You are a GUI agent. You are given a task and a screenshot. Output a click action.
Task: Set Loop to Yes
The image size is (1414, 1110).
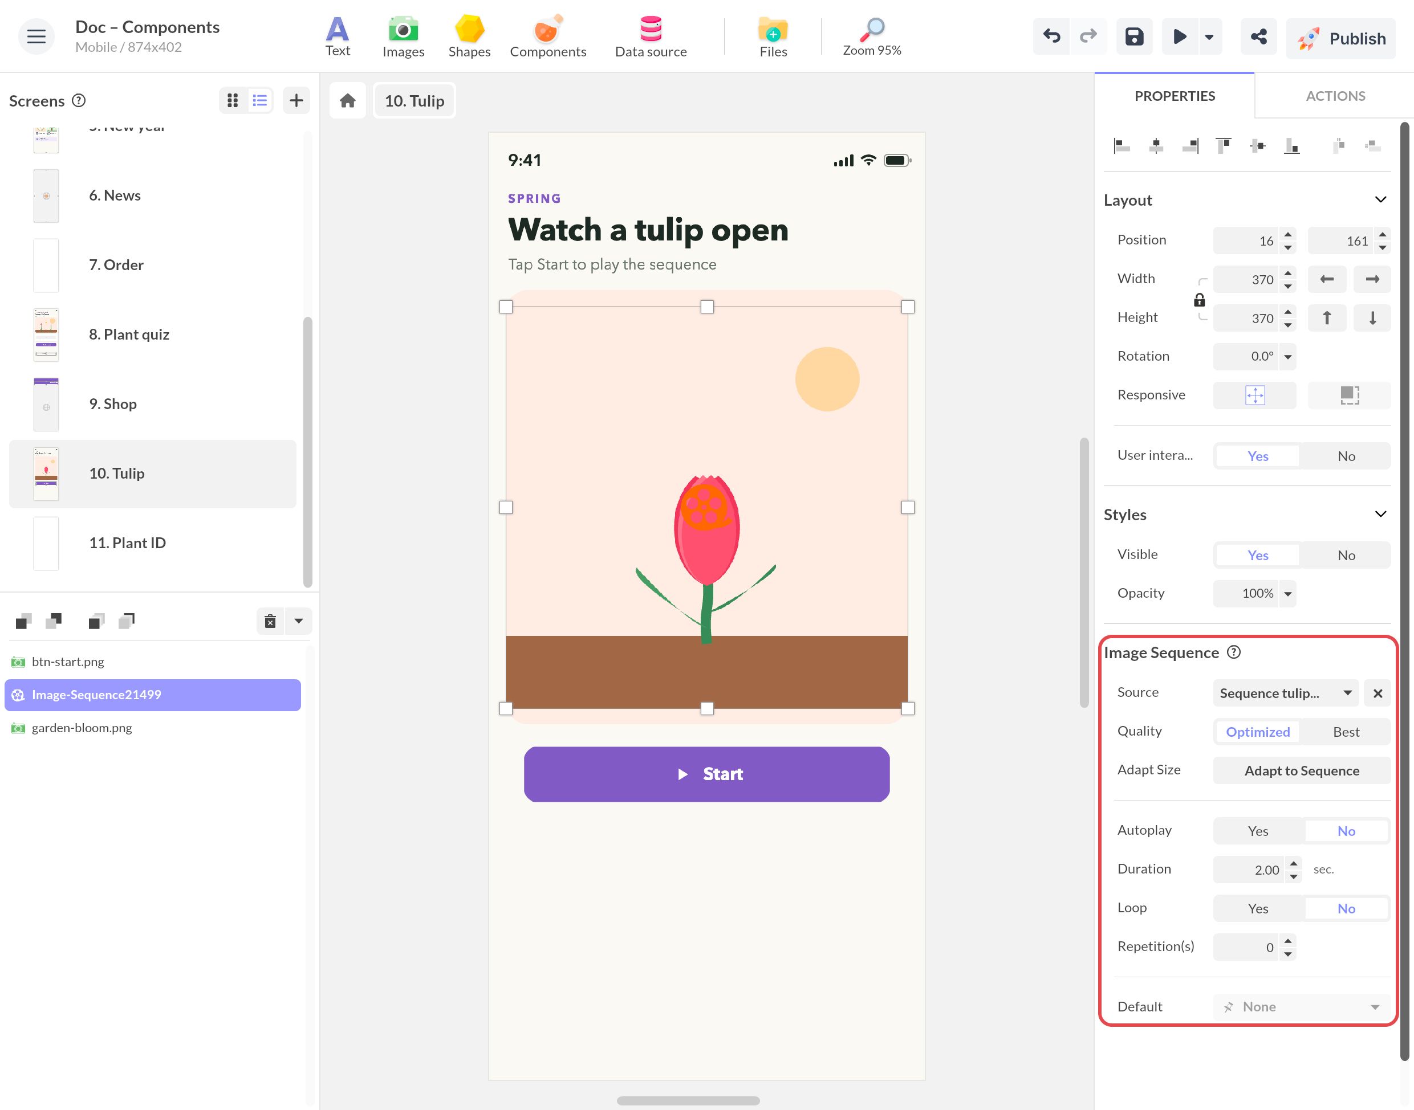(1258, 908)
